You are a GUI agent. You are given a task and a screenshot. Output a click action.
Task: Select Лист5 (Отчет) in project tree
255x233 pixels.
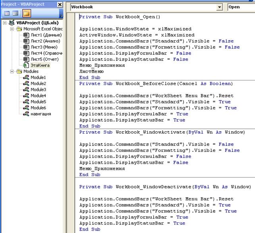coord(45,59)
